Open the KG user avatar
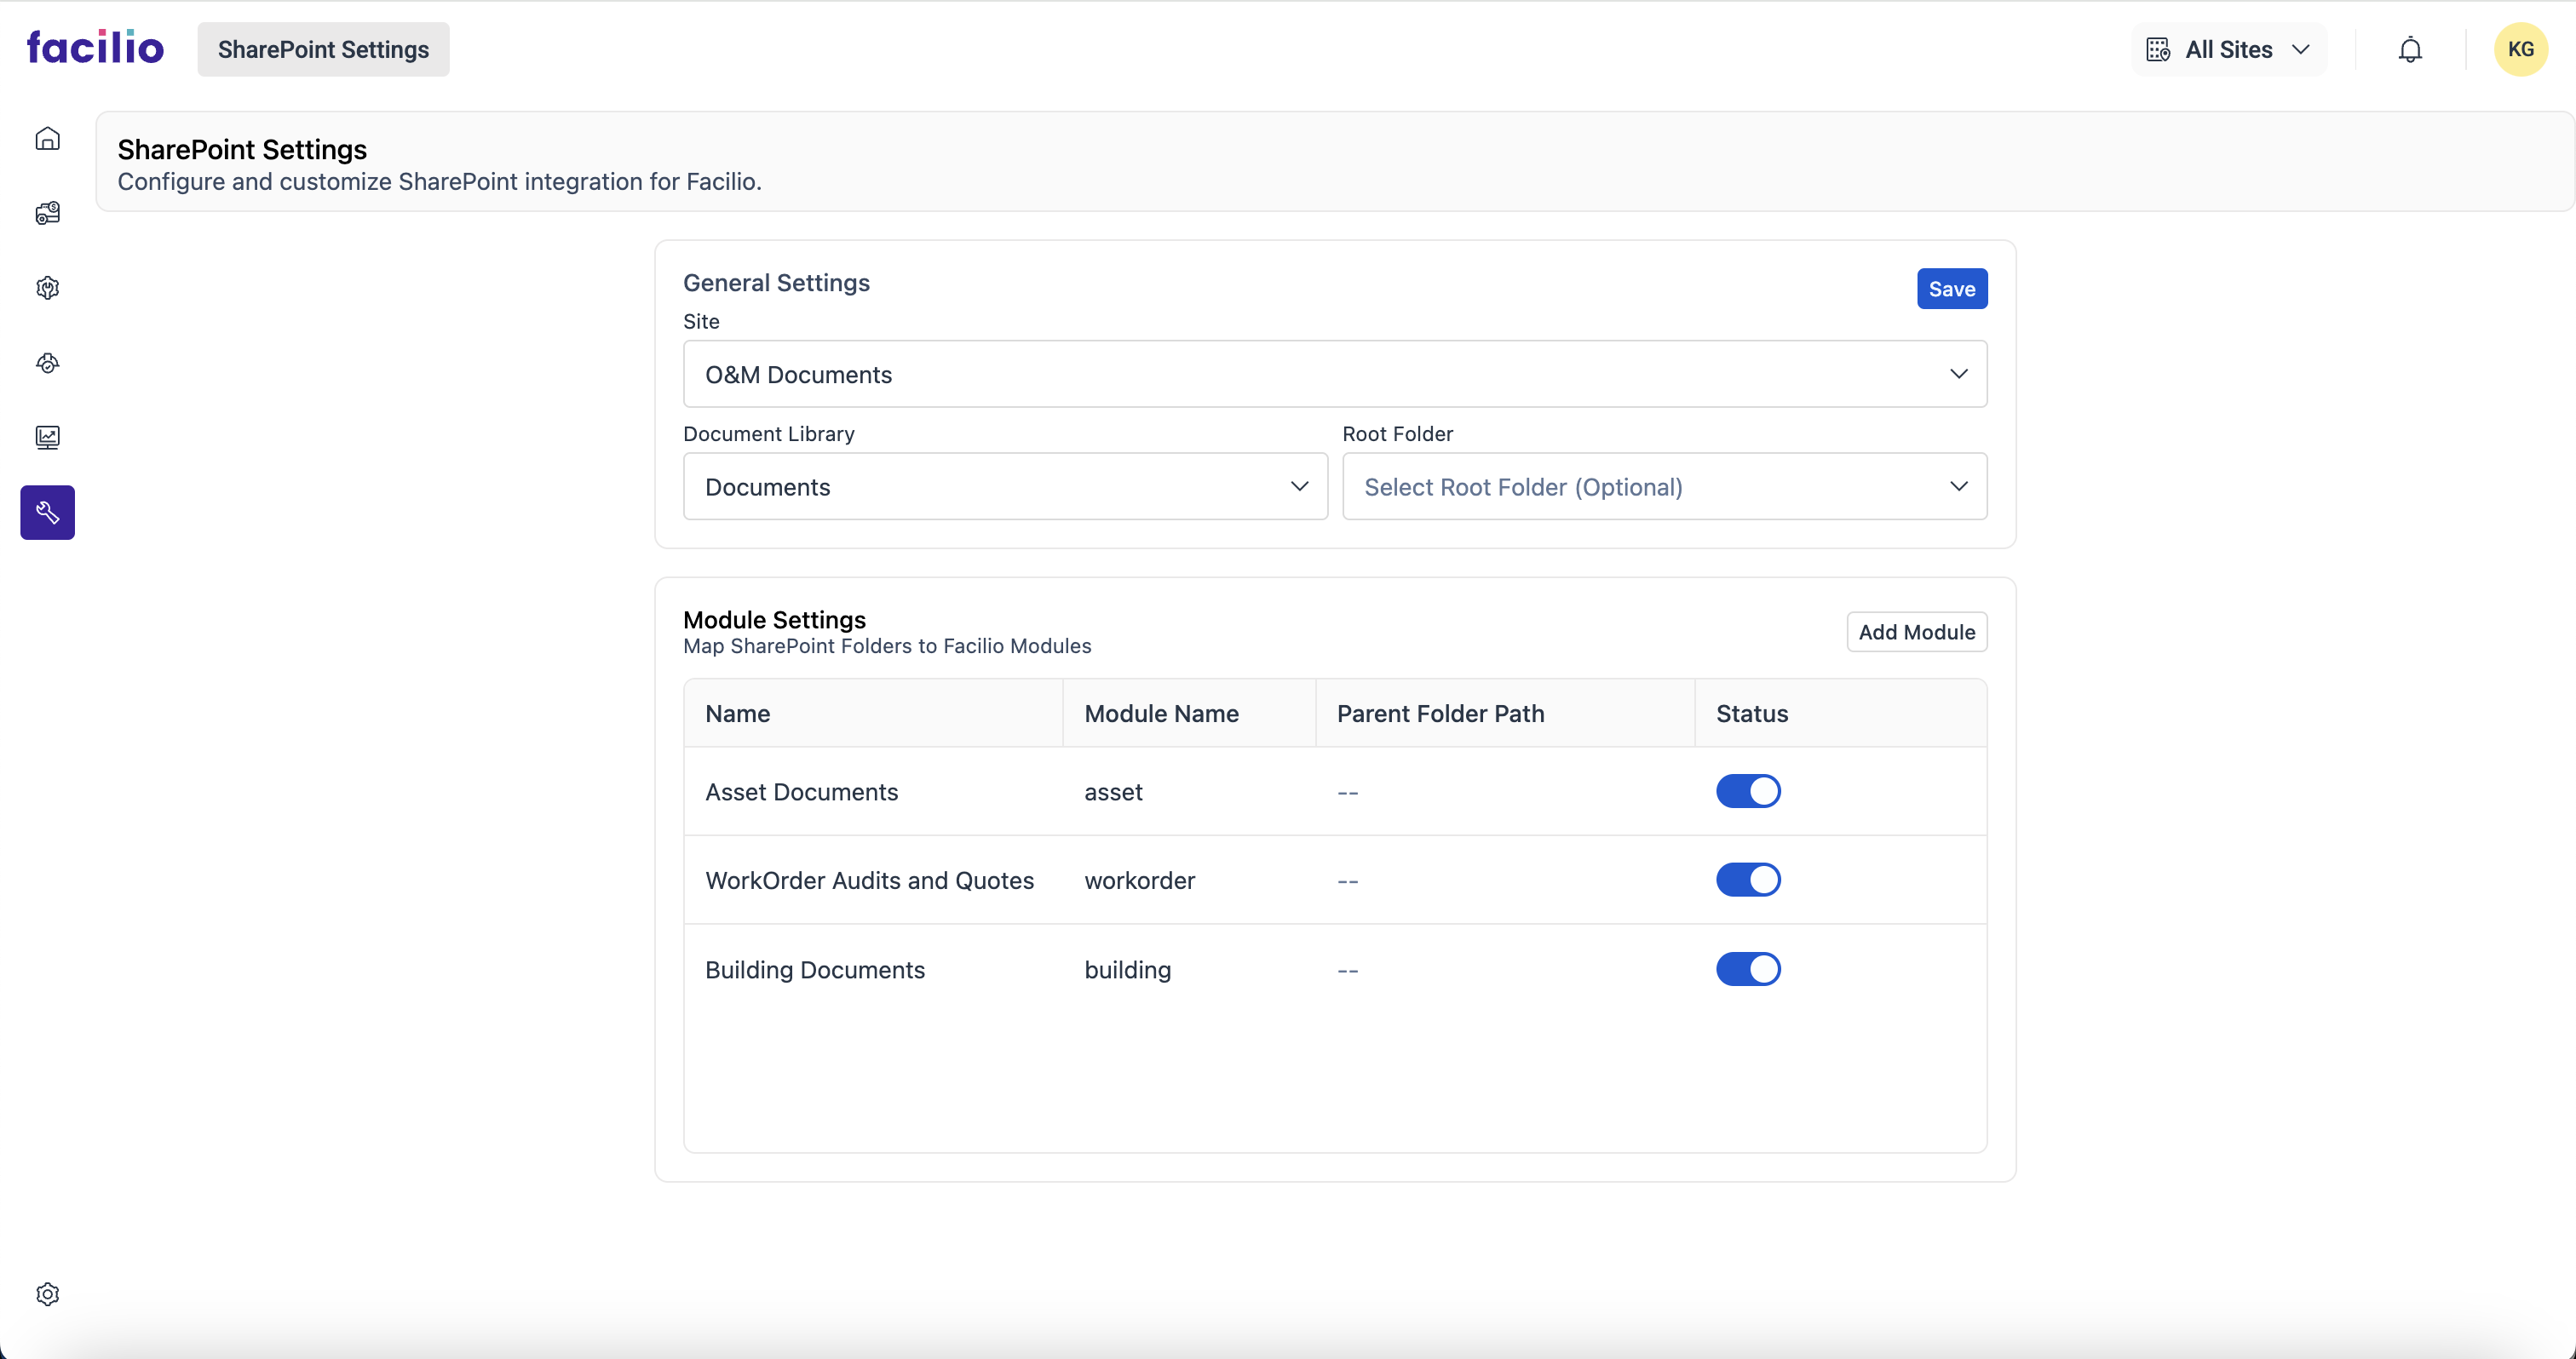 tap(2520, 49)
